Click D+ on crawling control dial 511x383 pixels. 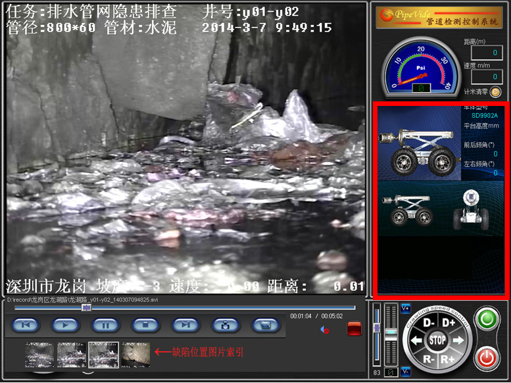click(x=448, y=323)
